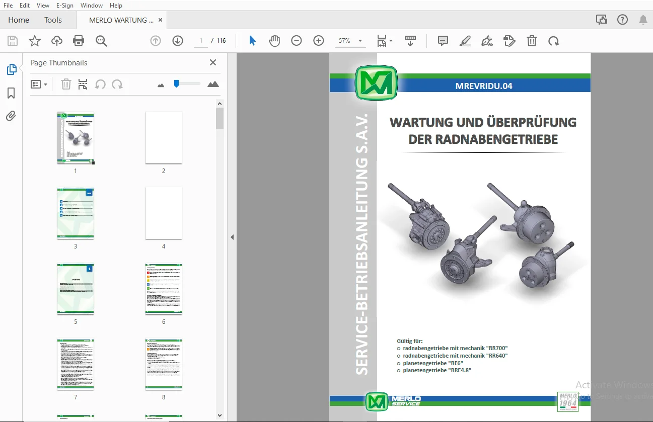Click the Save file icon

pyautogui.click(x=12, y=41)
